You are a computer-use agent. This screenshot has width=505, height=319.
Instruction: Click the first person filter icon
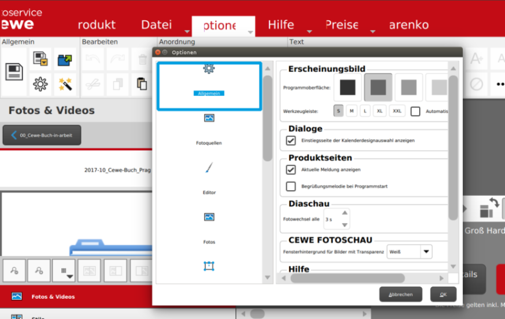click(x=14, y=270)
